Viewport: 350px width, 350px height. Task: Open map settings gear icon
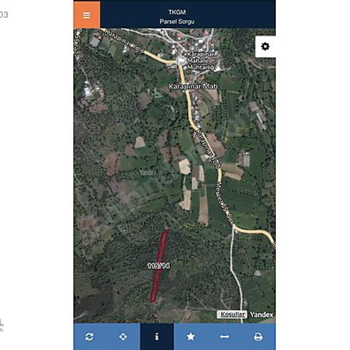265,47
